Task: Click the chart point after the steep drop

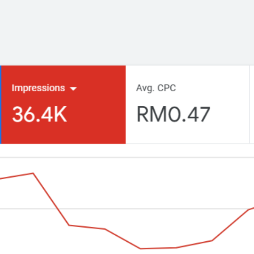Action: click(x=69, y=225)
